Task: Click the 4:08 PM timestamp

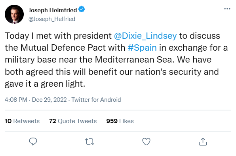Action: point(16,100)
